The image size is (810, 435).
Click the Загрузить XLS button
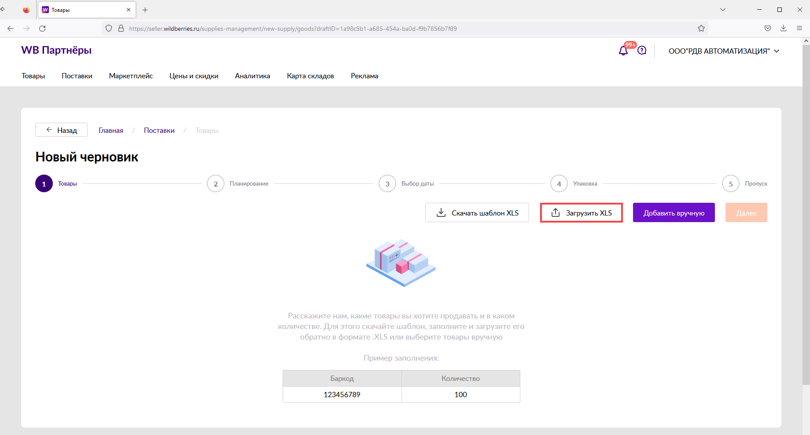[x=581, y=213]
